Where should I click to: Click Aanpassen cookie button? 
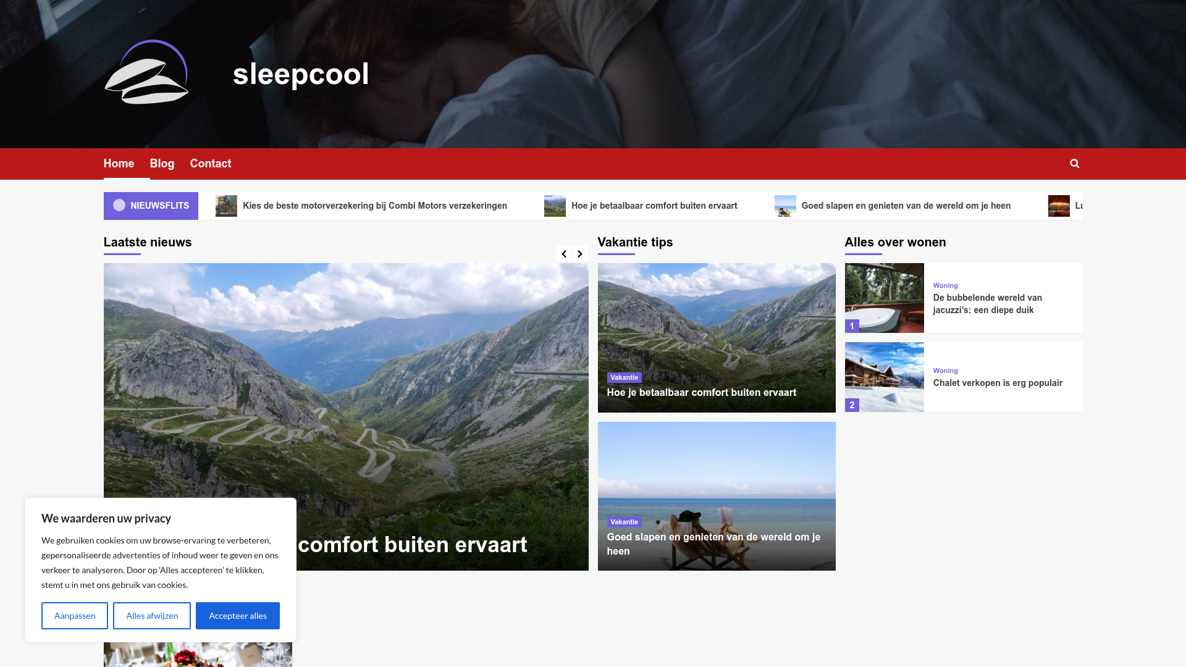click(x=75, y=616)
